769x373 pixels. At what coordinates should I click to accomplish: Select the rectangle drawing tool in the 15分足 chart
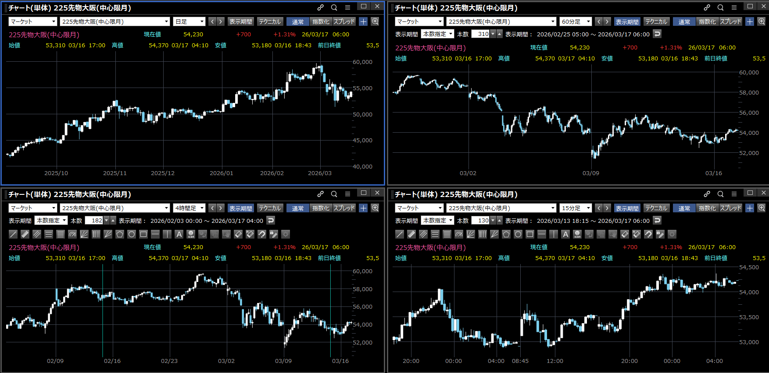click(530, 234)
